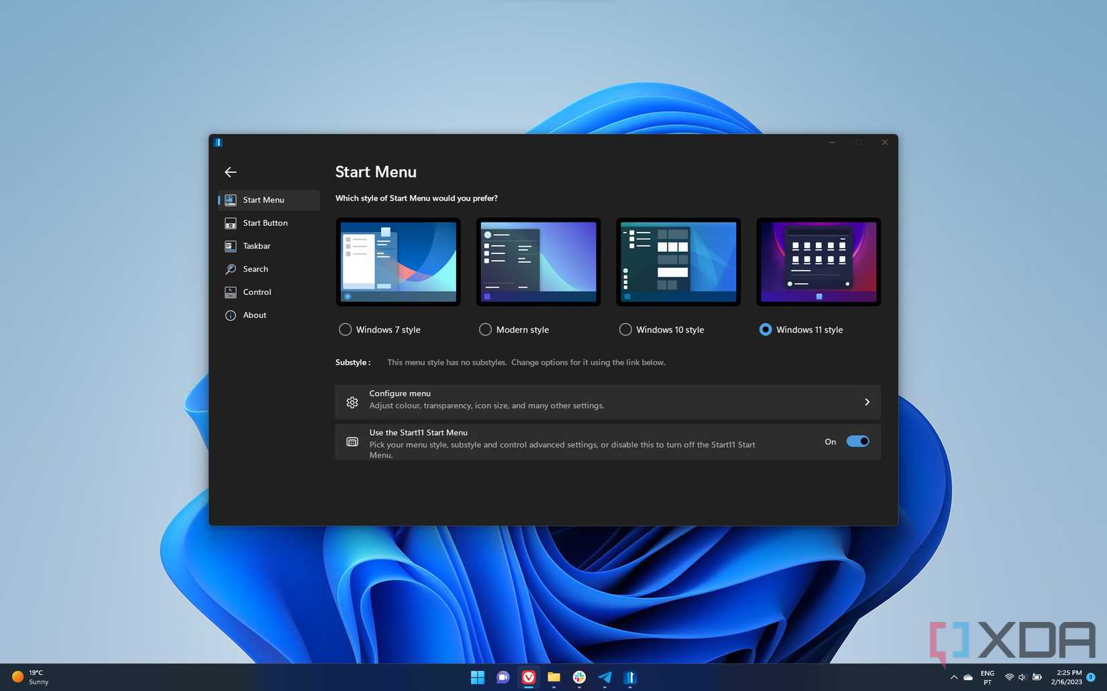1107x691 pixels.
Task: Click the back arrow in Start11
Action: (x=230, y=172)
